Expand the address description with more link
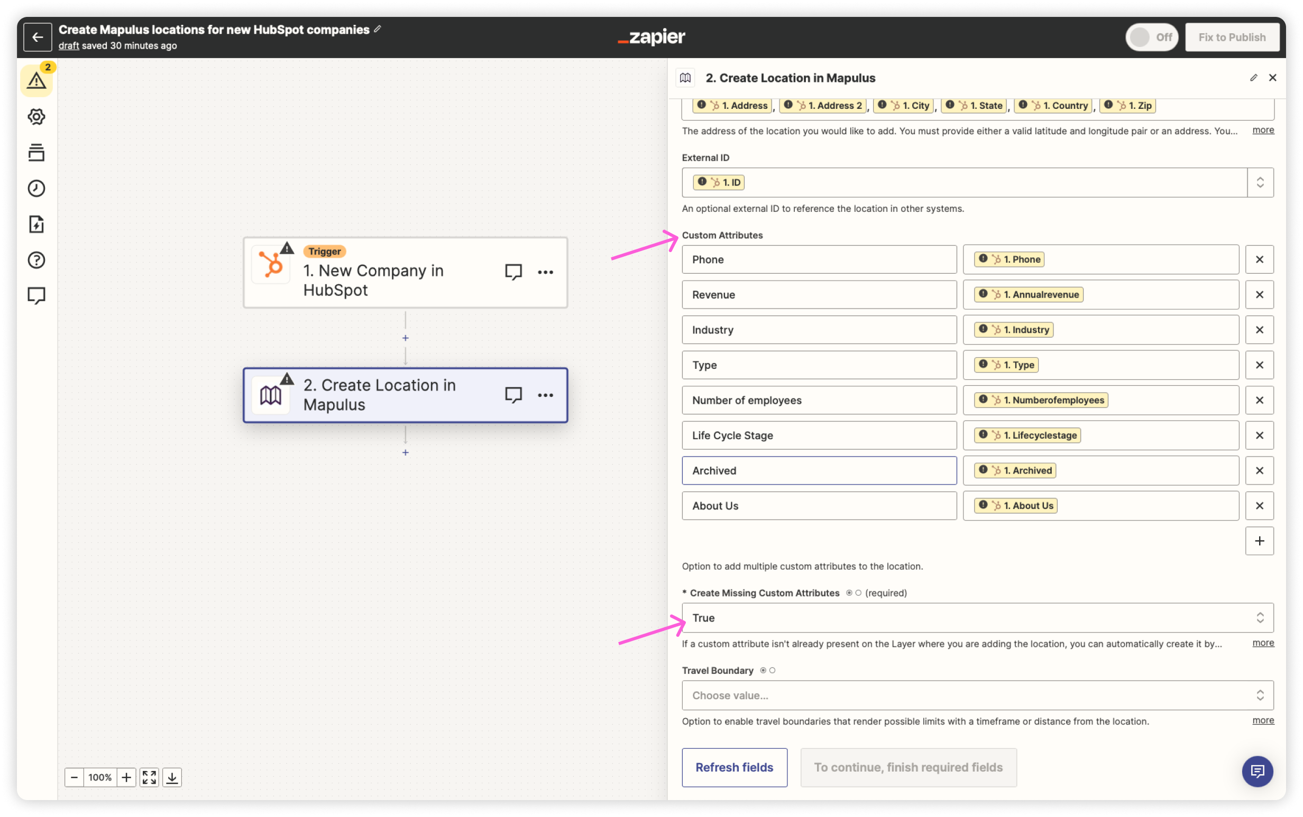Image resolution: width=1303 pixels, height=817 pixels. point(1263,129)
